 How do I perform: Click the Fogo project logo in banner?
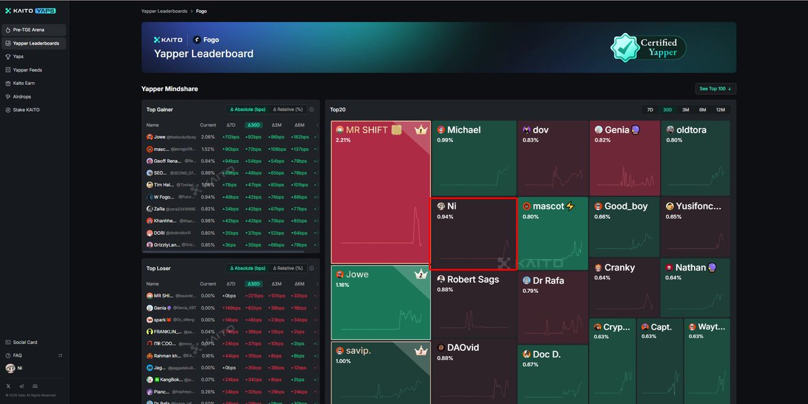tap(197, 40)
